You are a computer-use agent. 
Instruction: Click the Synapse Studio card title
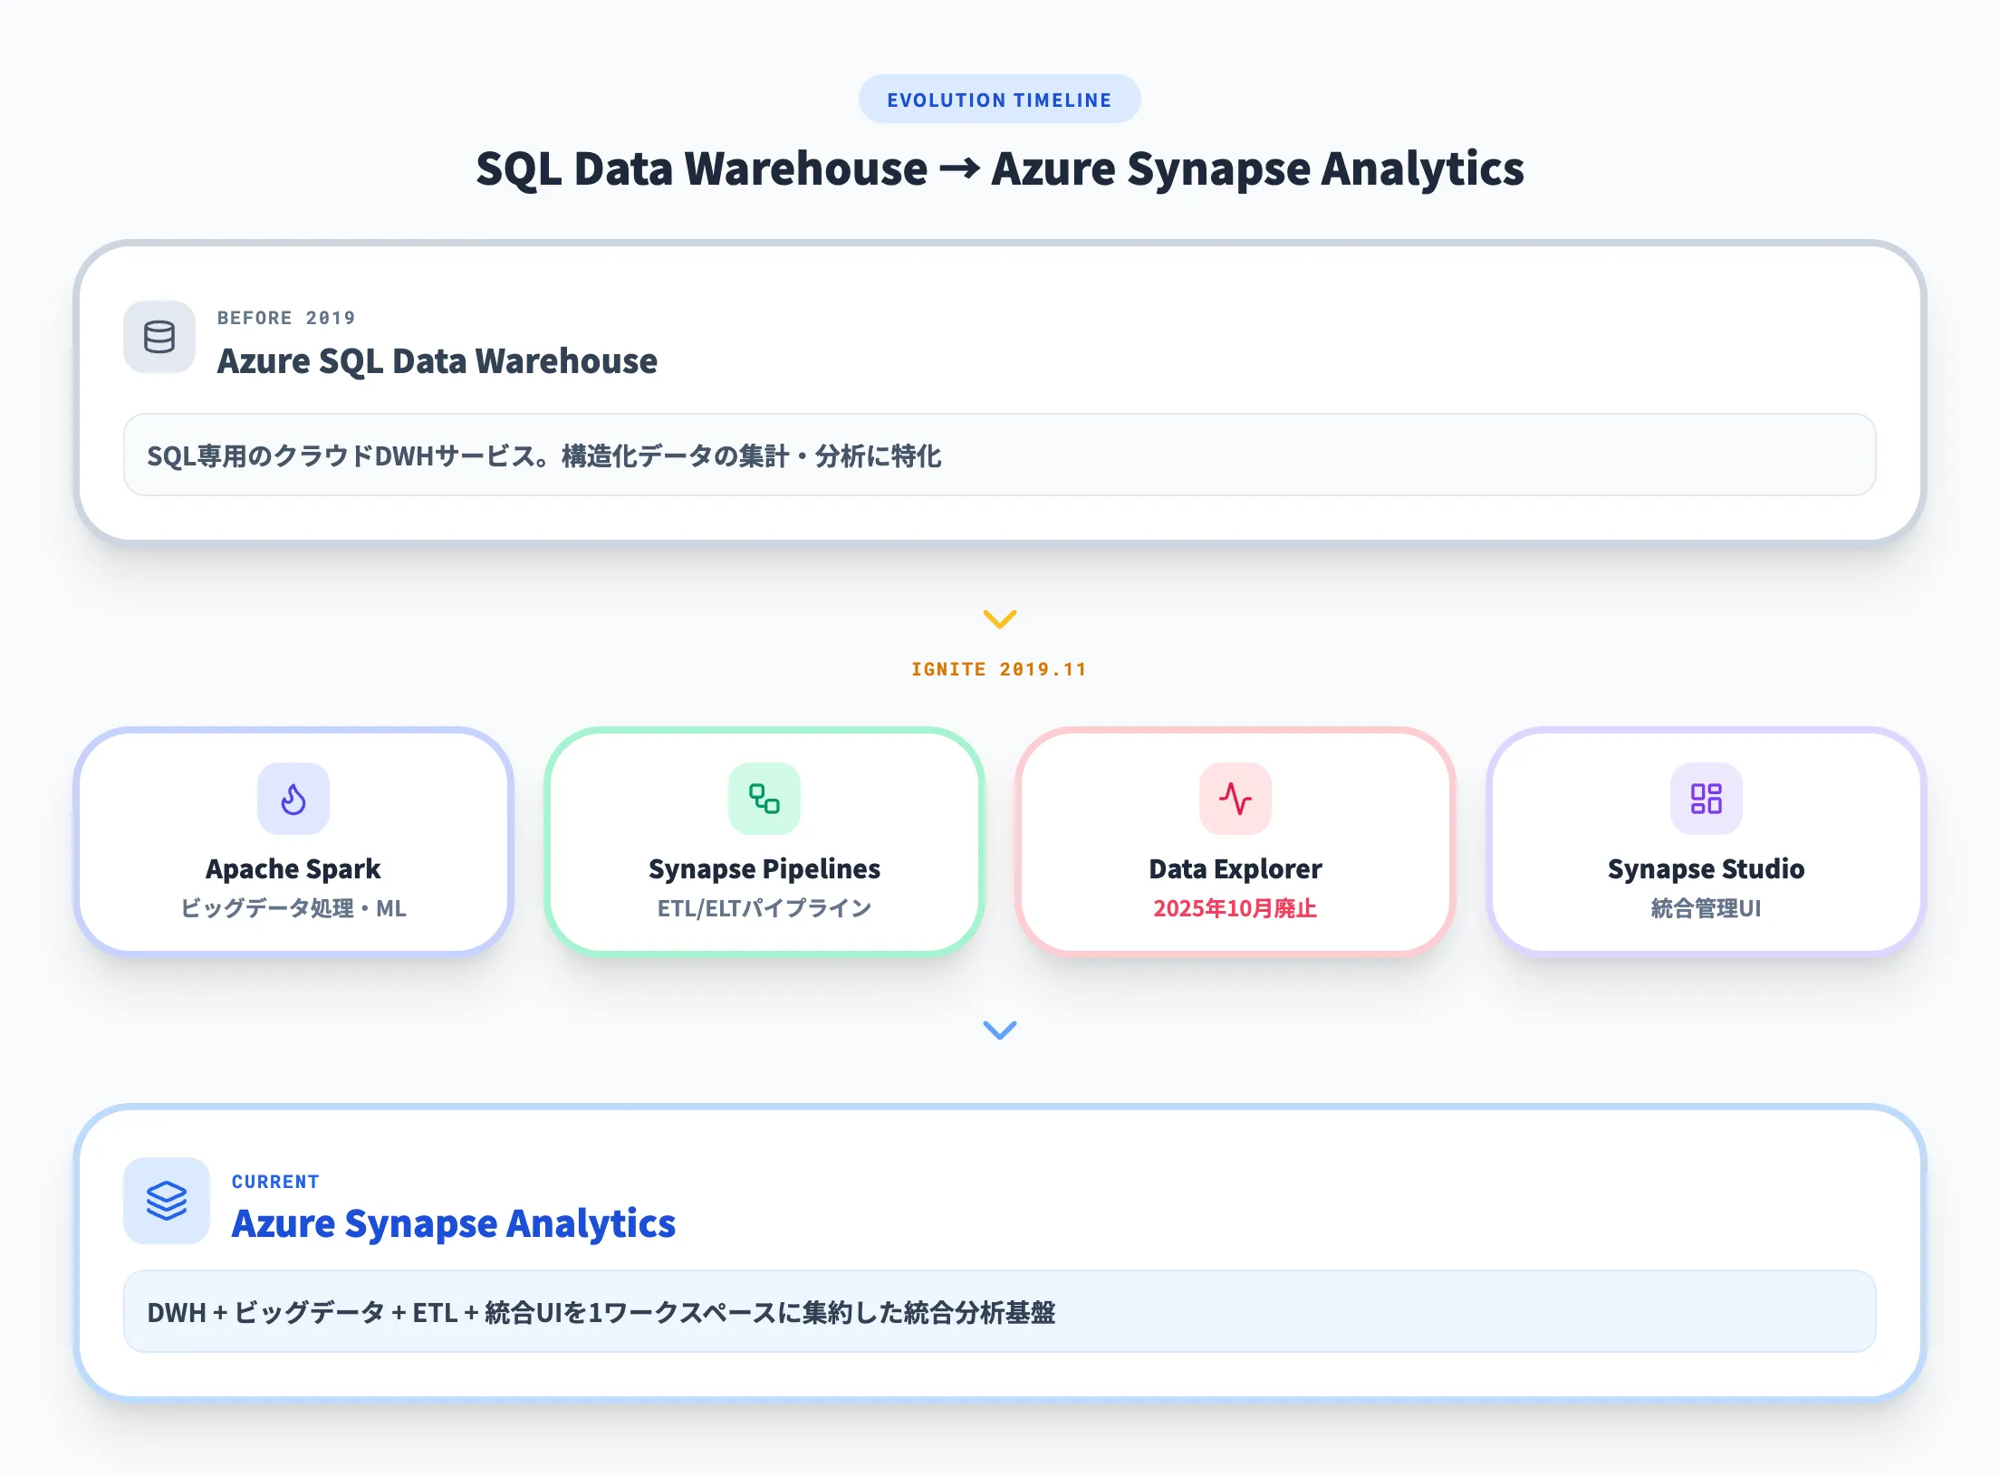pos(1707,868)
